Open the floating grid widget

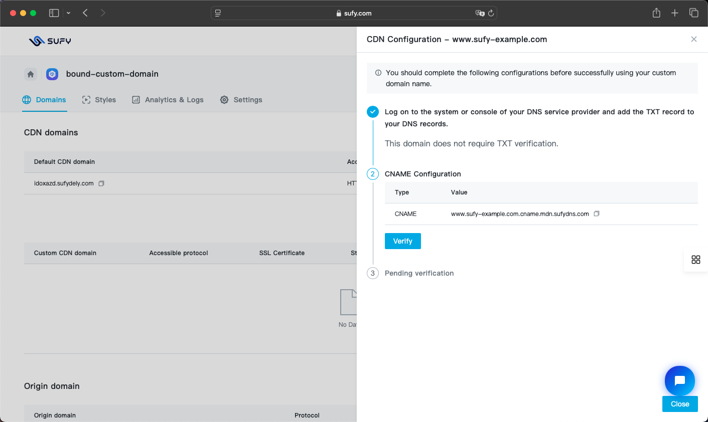pyautogui.click(x=696, y=260)
